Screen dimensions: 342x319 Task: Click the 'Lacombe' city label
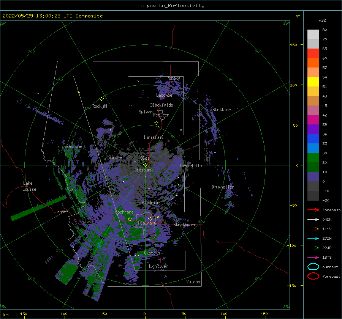click(164, 95)
